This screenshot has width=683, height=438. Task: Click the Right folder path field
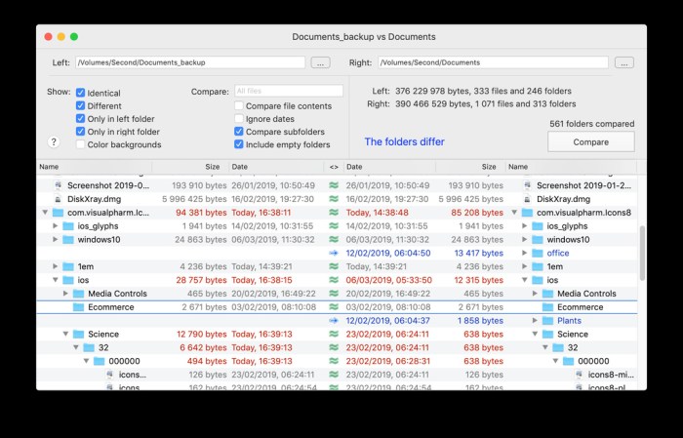point(493,62)
